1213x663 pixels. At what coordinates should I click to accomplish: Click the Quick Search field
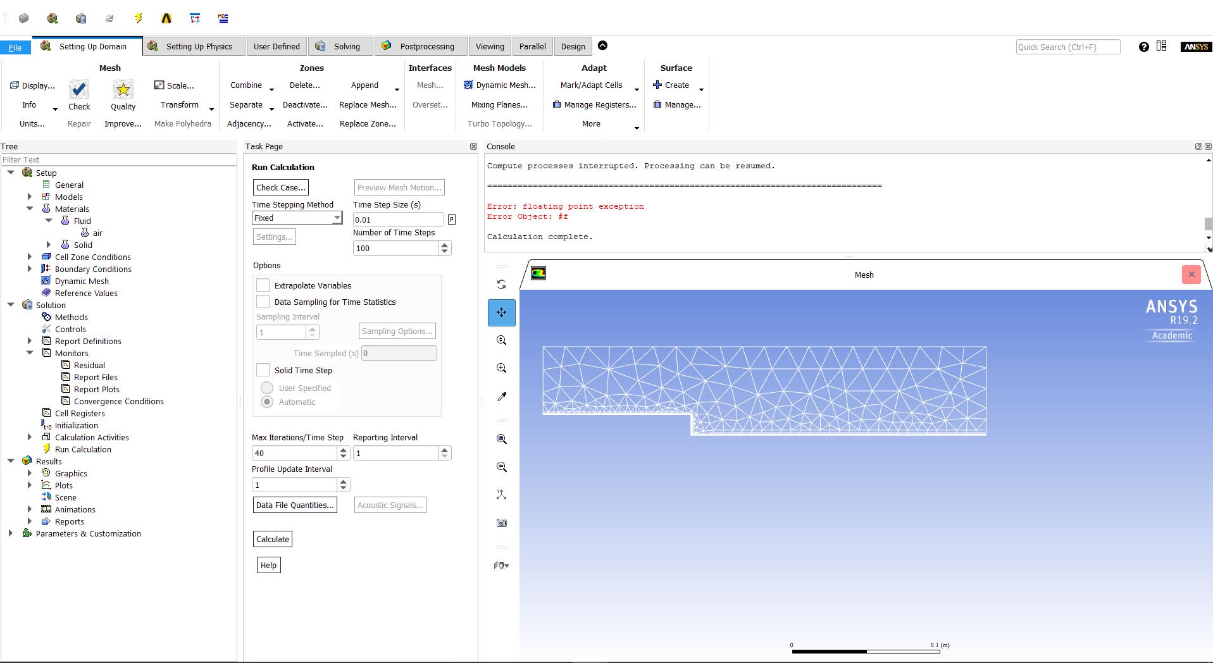(1067, 47)
